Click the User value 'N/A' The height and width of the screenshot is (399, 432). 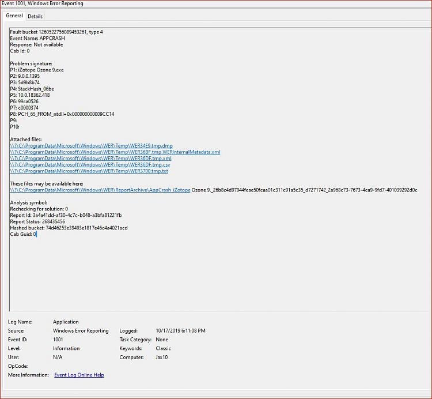pyautogui.click(x=58, y=357)
